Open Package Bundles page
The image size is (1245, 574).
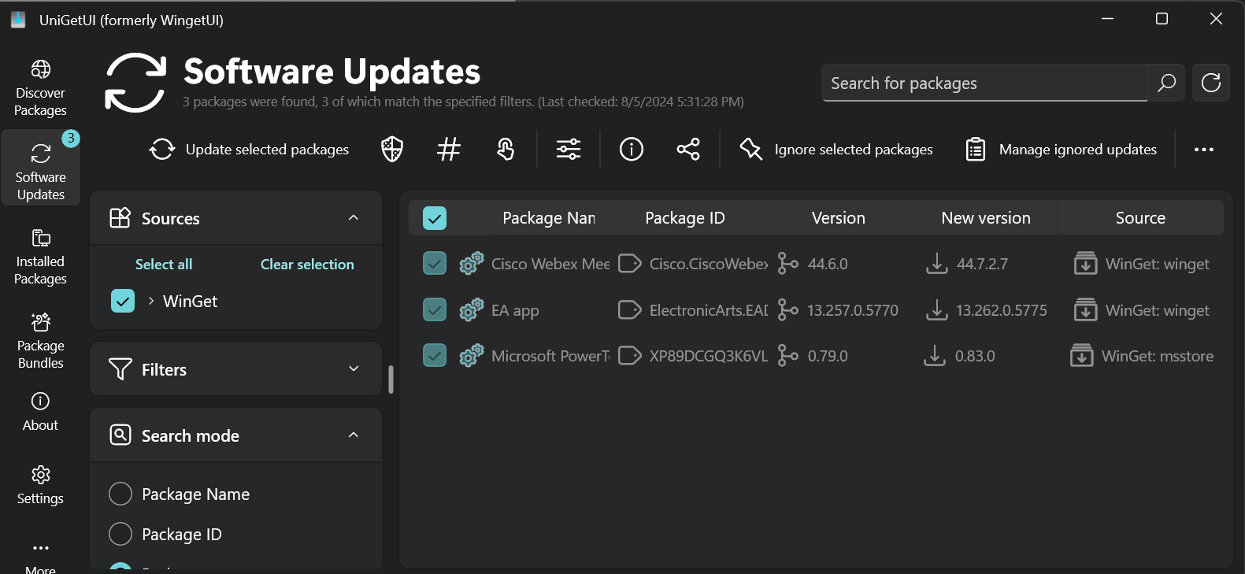40,341
